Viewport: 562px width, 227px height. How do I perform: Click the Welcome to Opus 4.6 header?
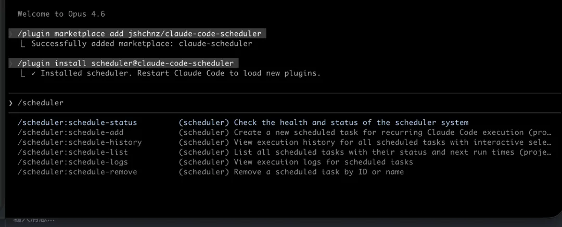point(61,14)
